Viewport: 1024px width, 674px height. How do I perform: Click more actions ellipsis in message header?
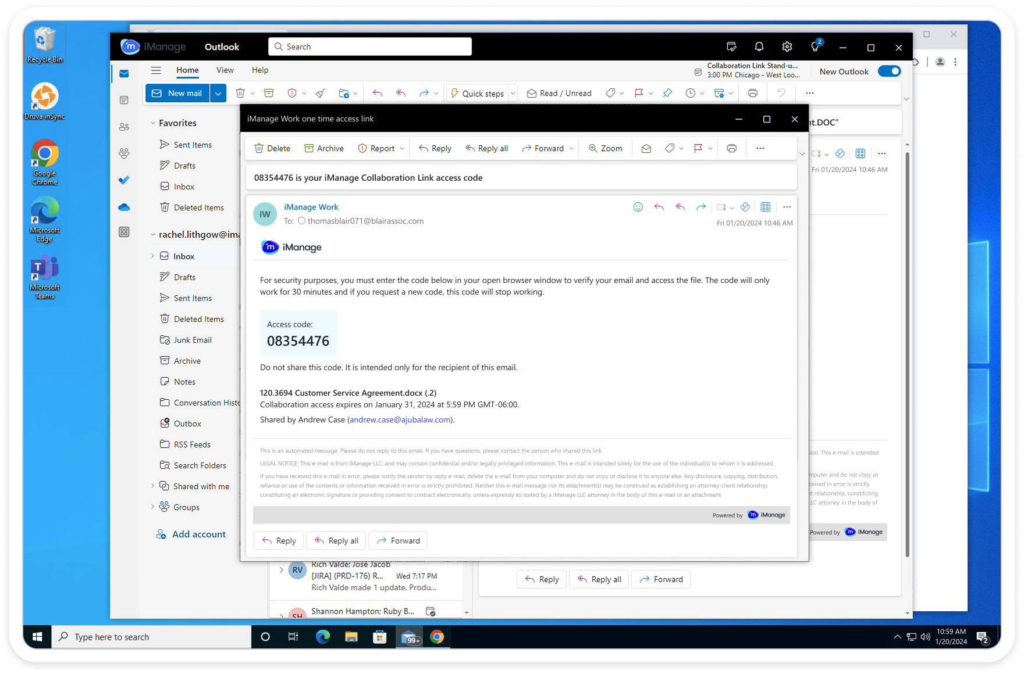(787, 207)
